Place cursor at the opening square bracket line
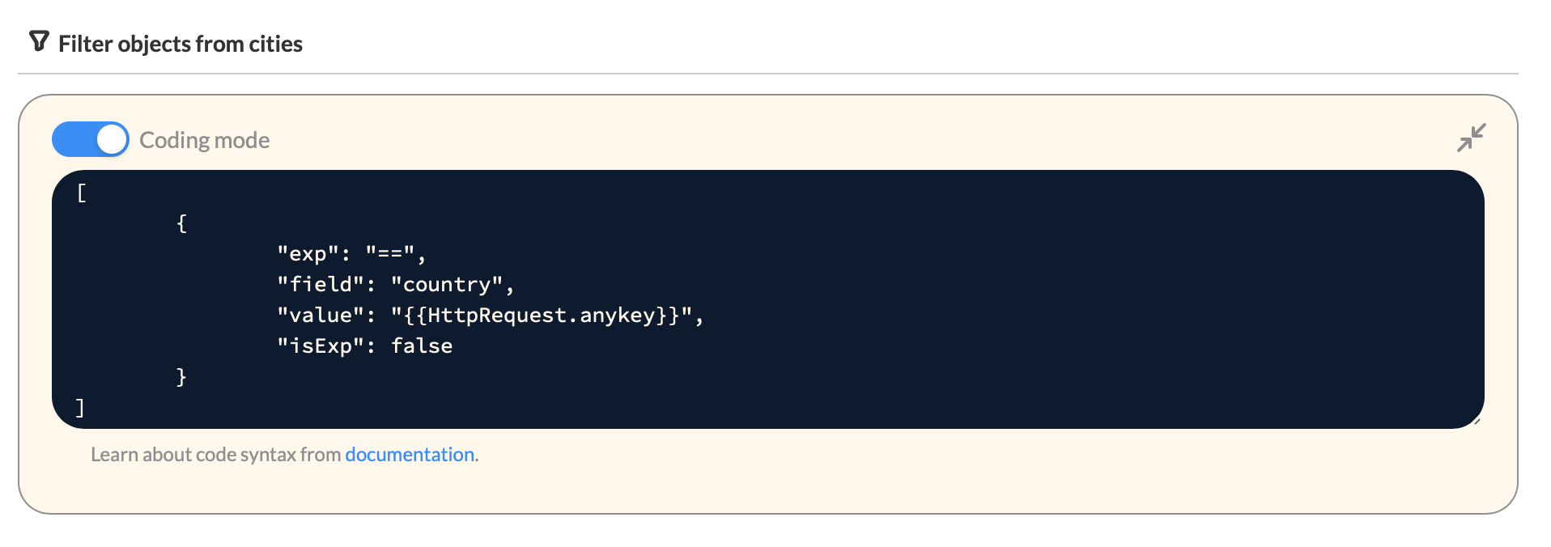Image resolution: width=1551 pixels, height=547 pixels. click(x=81, y=193)
